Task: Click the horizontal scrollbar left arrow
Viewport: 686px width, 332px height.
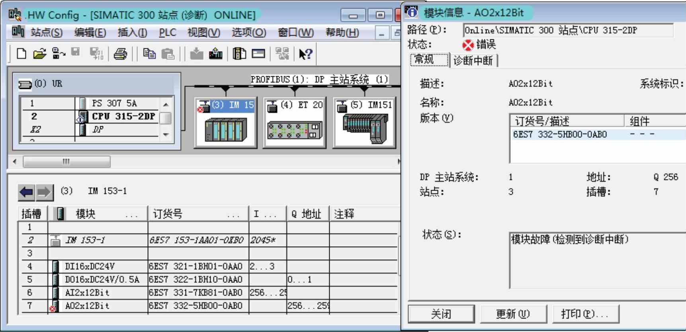Action: click(x=15, y=162)
